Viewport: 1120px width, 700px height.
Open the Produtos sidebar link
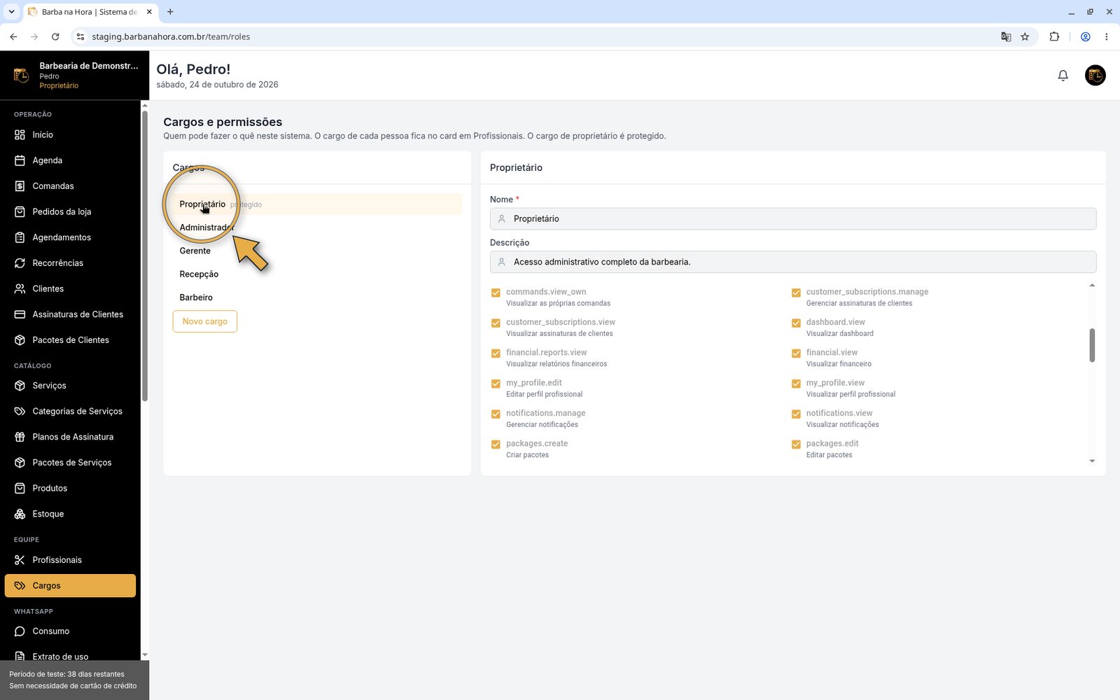(70, 489)
